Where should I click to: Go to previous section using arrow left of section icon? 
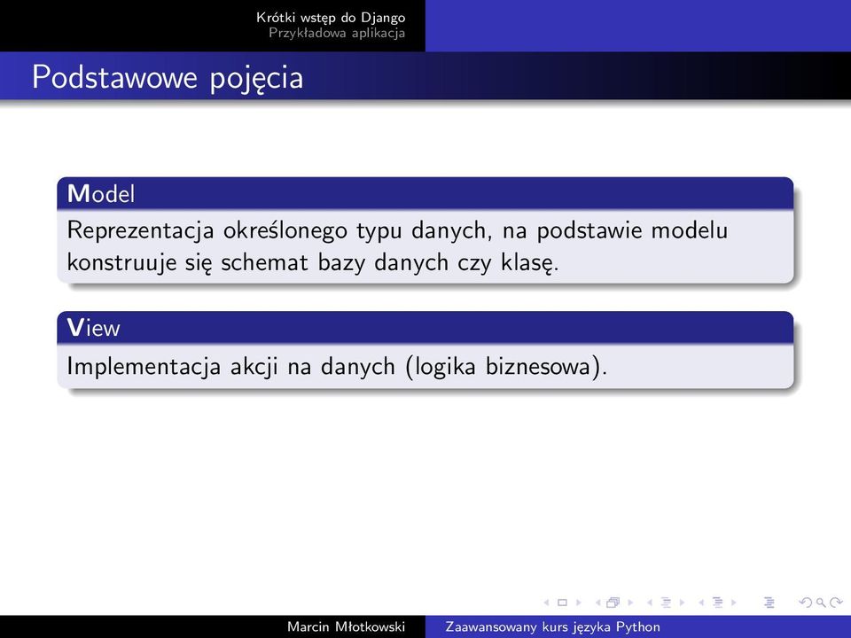pos(700,603)
